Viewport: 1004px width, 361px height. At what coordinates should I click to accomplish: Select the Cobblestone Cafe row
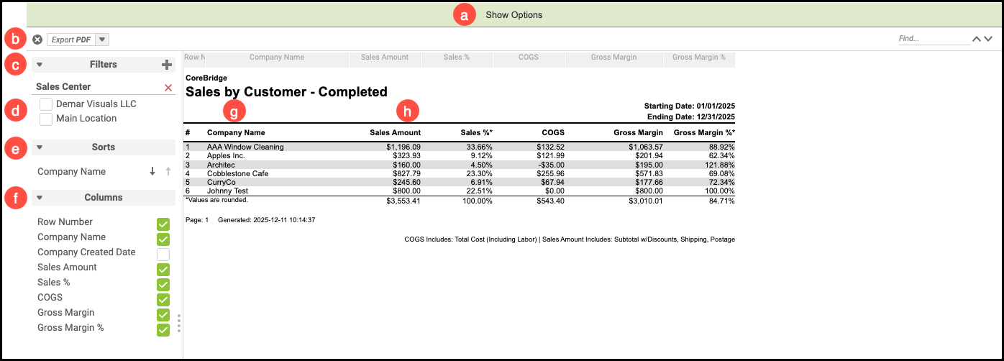coord(460,173)
